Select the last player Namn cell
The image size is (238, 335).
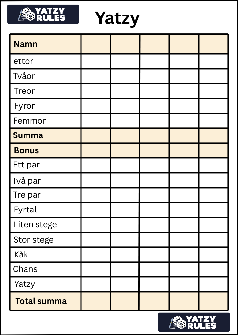(213, 44)
